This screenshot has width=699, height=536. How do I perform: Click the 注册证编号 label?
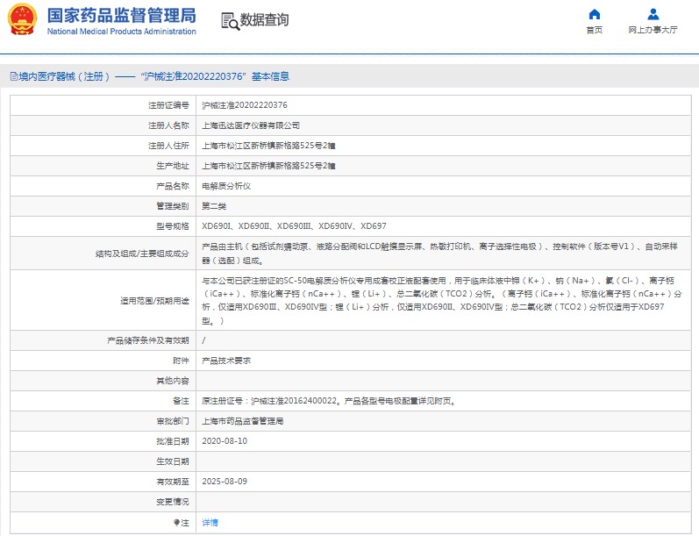tap(168, 105)
